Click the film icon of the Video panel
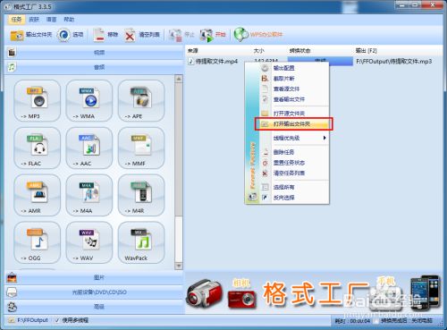Image resolution: width=447 pixels, height=330 pixels. [x=12, y=53]
